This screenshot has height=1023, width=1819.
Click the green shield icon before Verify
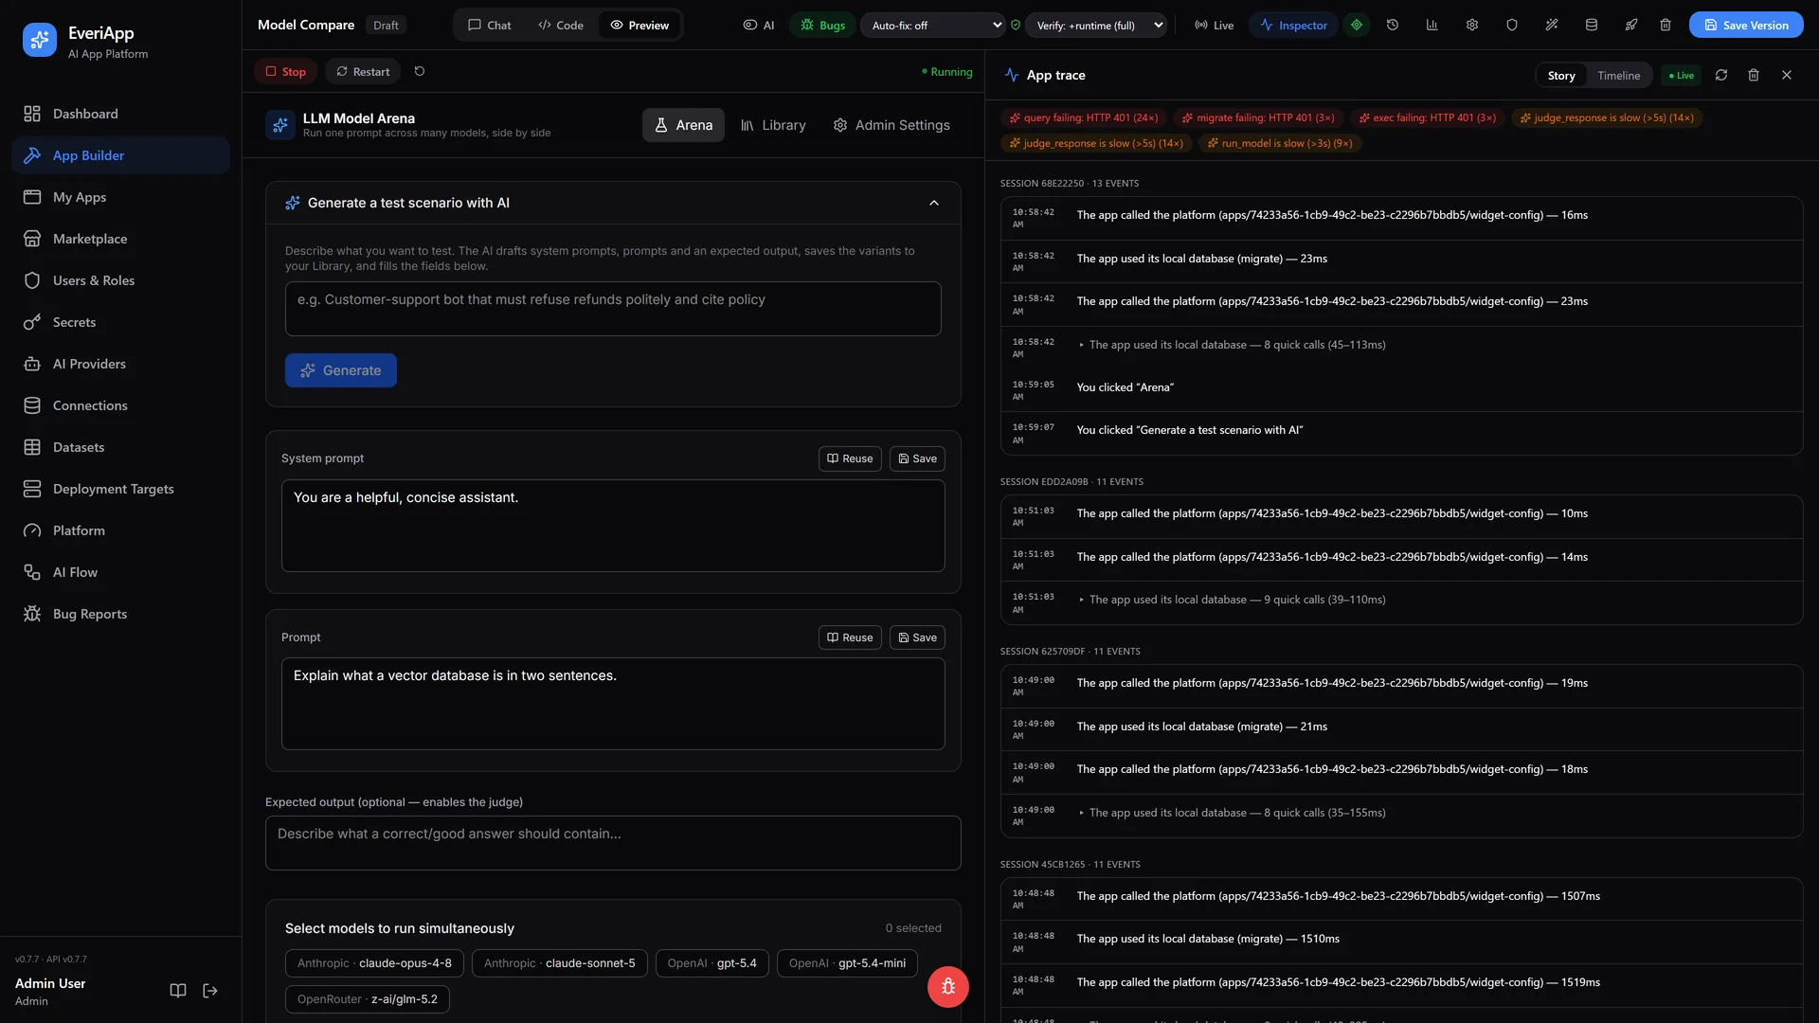click(1016, 25)
